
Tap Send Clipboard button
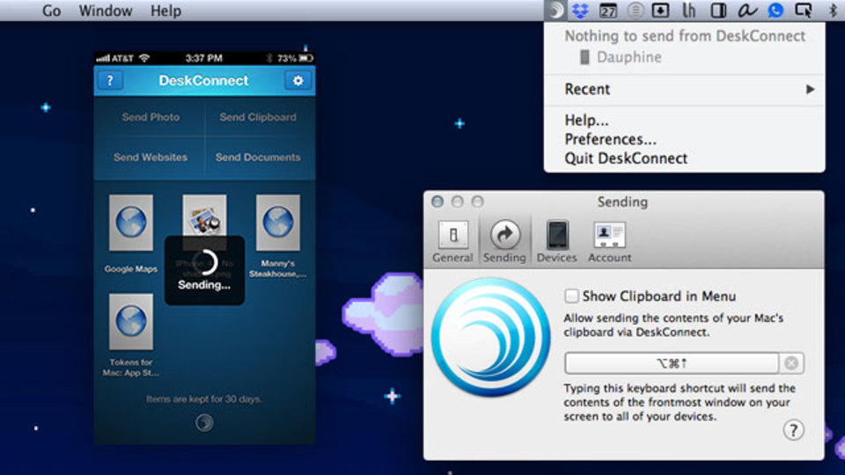point(258,117)
